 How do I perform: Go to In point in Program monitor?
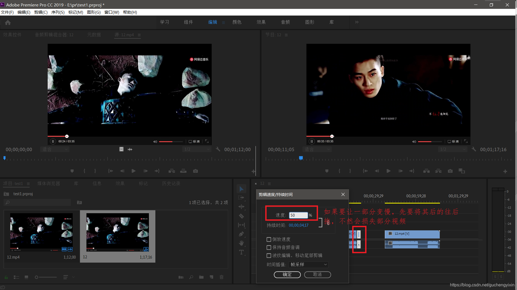coord(365,171)
